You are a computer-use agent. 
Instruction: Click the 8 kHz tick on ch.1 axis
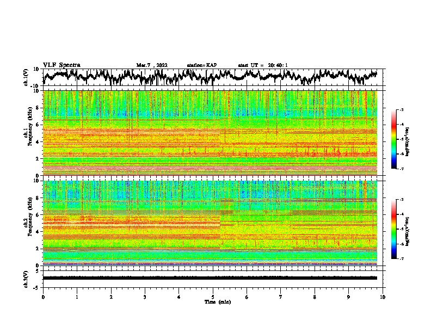point(38,108)
